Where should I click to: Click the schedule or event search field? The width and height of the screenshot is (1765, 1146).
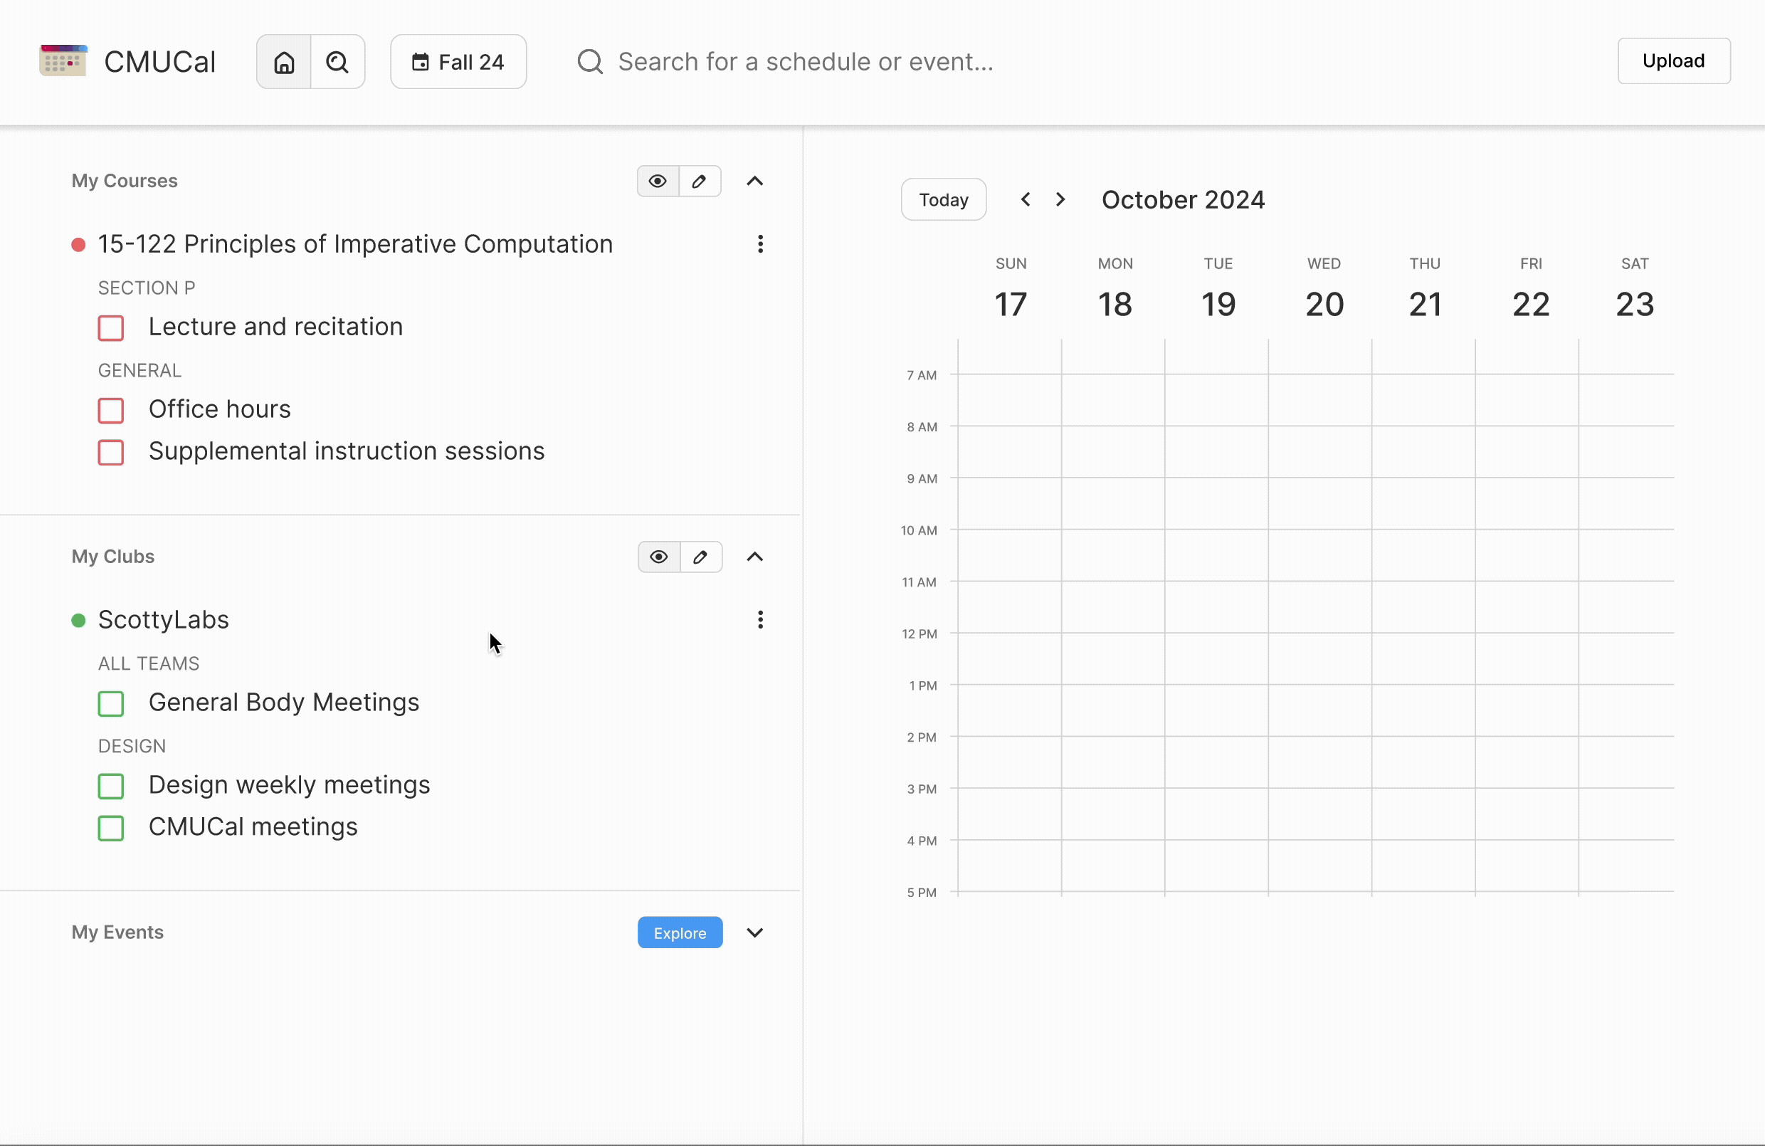pos(806,63)
